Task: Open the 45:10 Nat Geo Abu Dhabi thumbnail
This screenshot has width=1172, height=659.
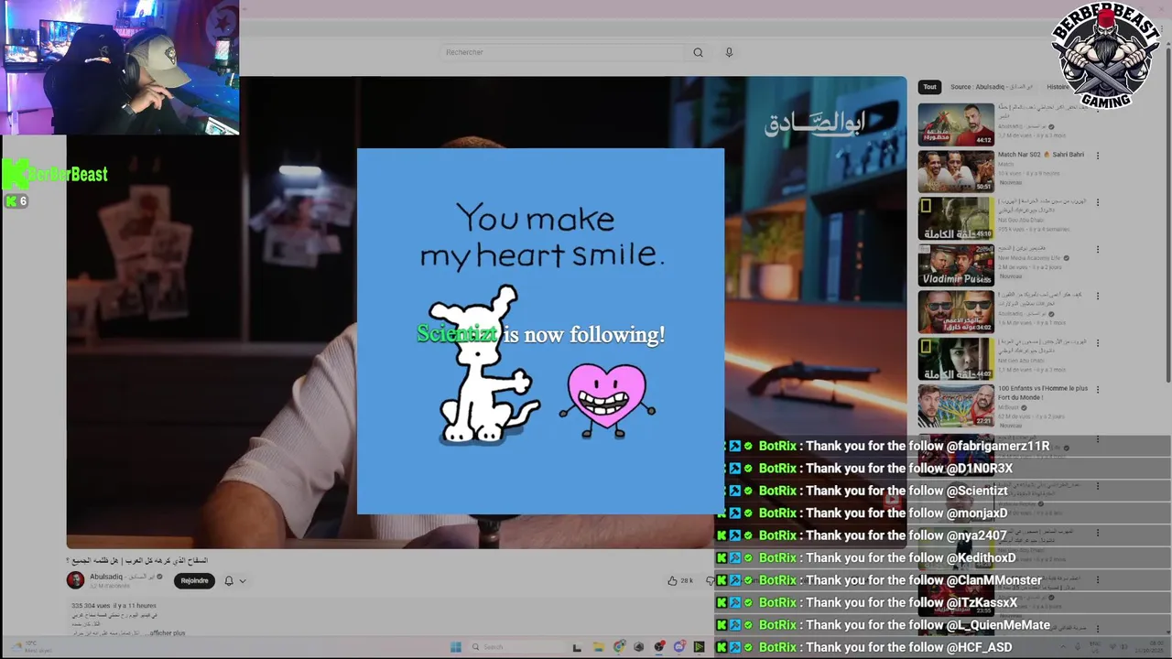Action: 956,218
